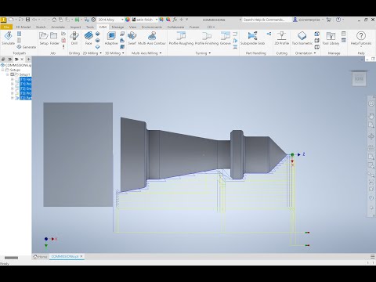The height and width of the screenshot is (282, 376).
Task: Select the Profile Roughing turning operation
Action: click(x=181, y=38)
